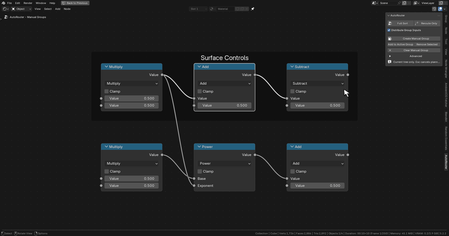Click the Add View Layer icon
449x236 pixels.
[441, 3]
